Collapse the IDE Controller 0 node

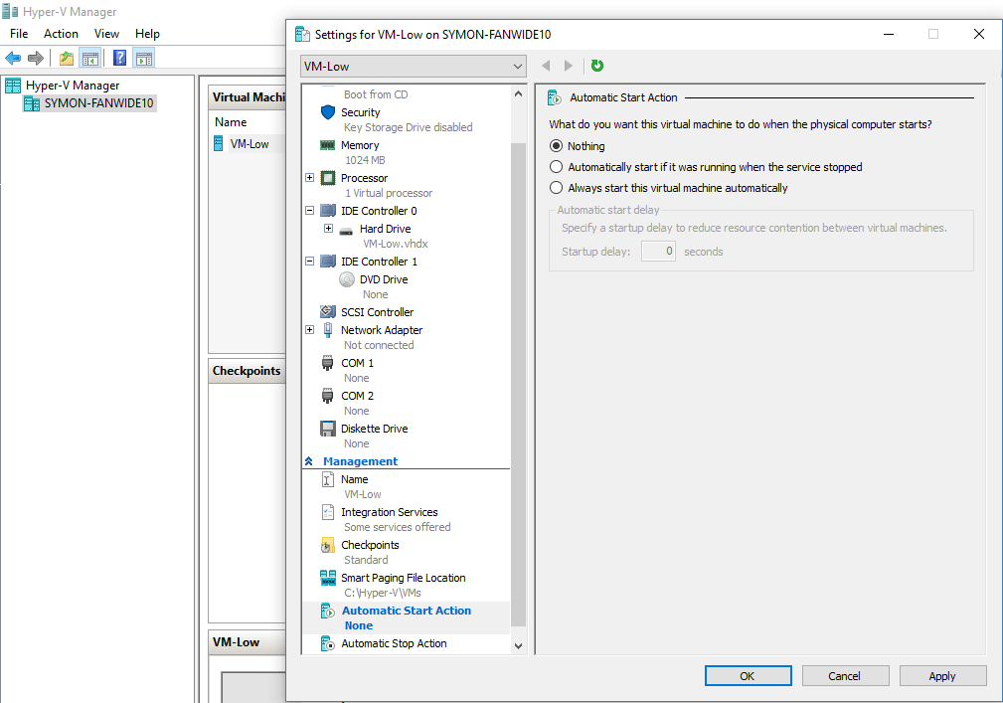click(309, 210)
